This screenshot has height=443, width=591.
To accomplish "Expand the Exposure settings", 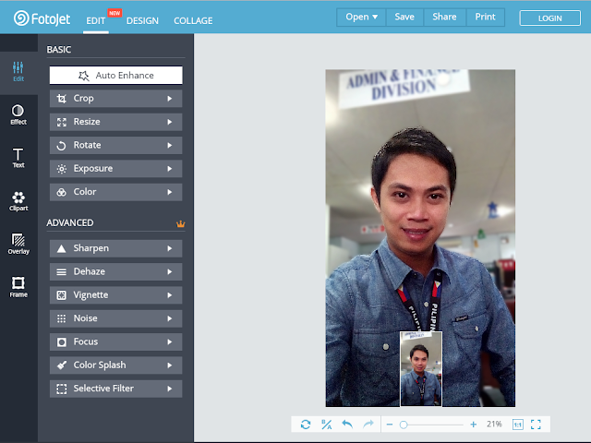I will pos(115,168).
